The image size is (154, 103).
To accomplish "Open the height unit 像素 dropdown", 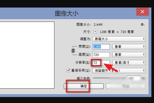I will [x=129, y=55].
